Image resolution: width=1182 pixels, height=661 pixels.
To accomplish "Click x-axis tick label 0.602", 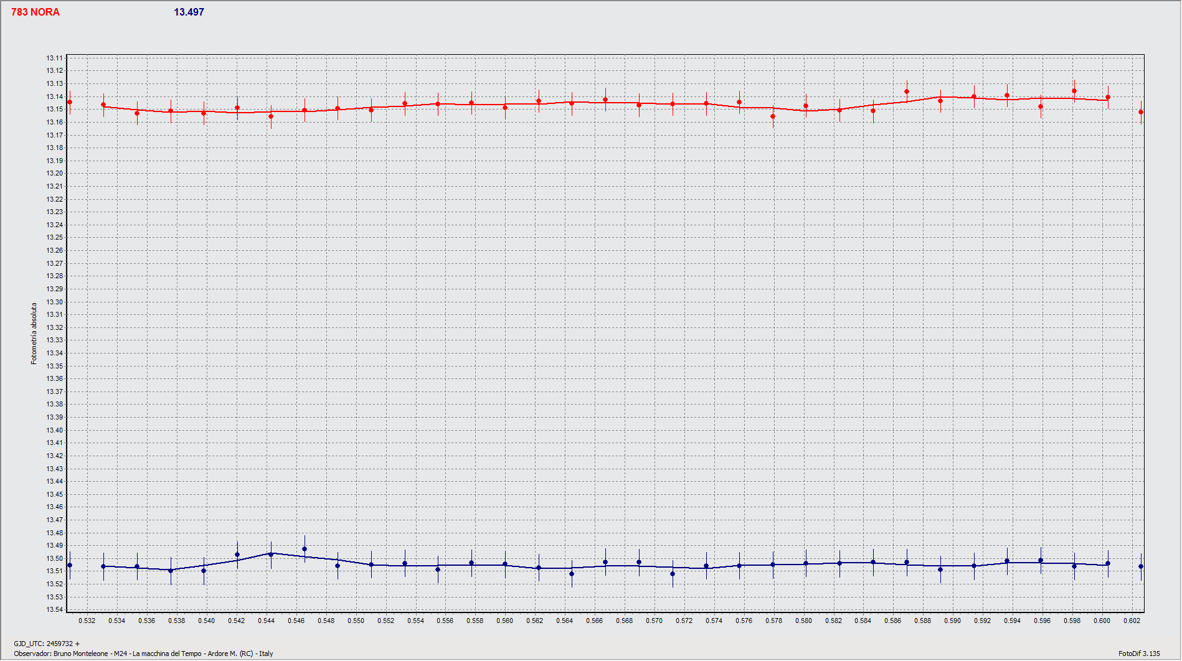I will click(x=1132, y=621).
